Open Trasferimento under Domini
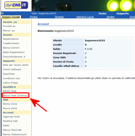Viewport: 135px width, 136px height. [x=11, y=43]
